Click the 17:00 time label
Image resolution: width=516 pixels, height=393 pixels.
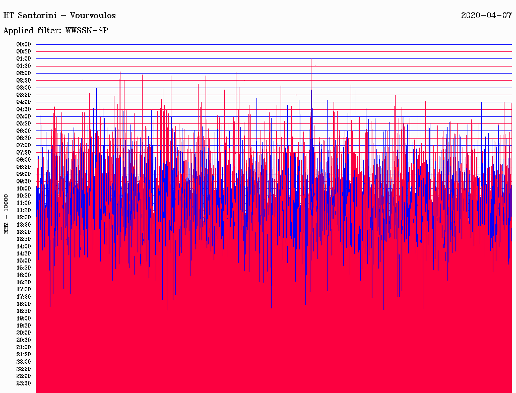click(x=24, y=290)
